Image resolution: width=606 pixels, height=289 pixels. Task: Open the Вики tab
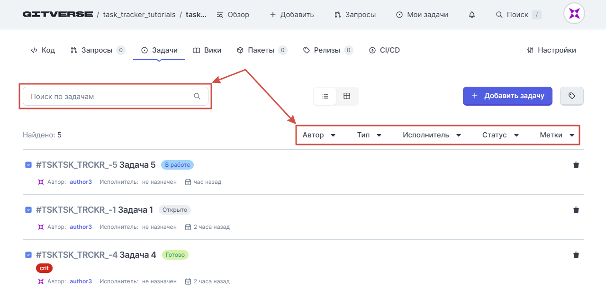point(207,50)
